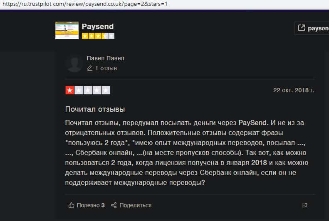
Task: Open reviewer Павел Павел profile avatar
Action: click(74, 63)
